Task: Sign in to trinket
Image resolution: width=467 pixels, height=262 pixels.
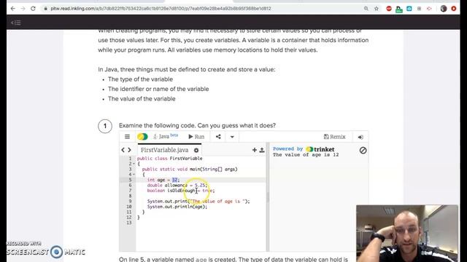Action: click(x=360, y=137)
